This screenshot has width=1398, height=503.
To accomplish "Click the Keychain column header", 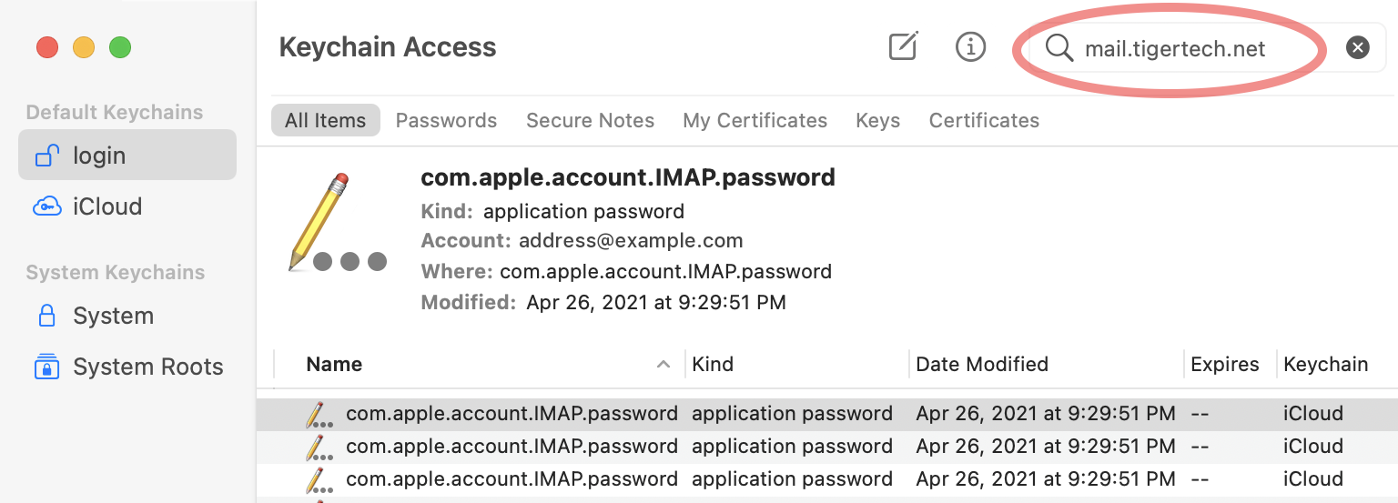I will coord(1325,365).
